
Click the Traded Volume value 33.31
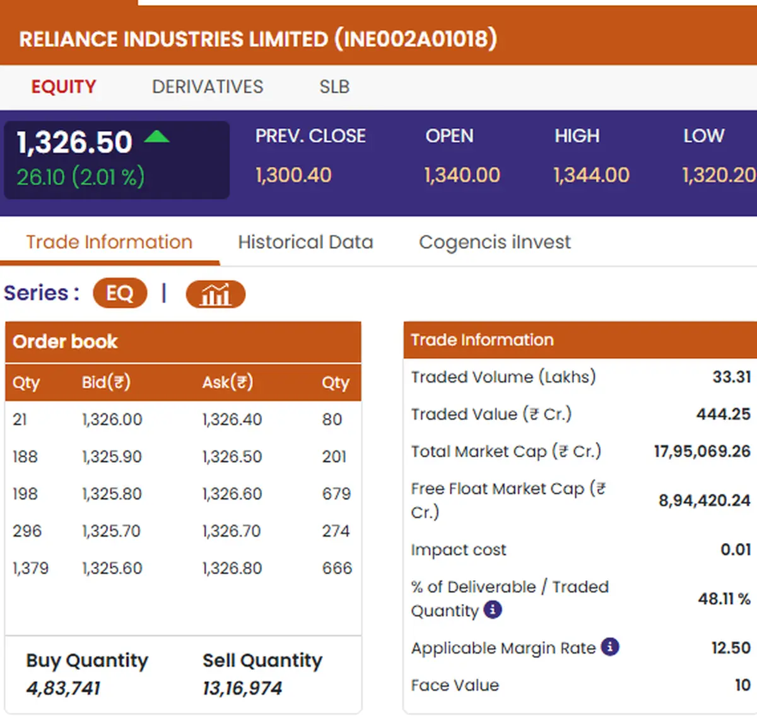coord(732,377)
